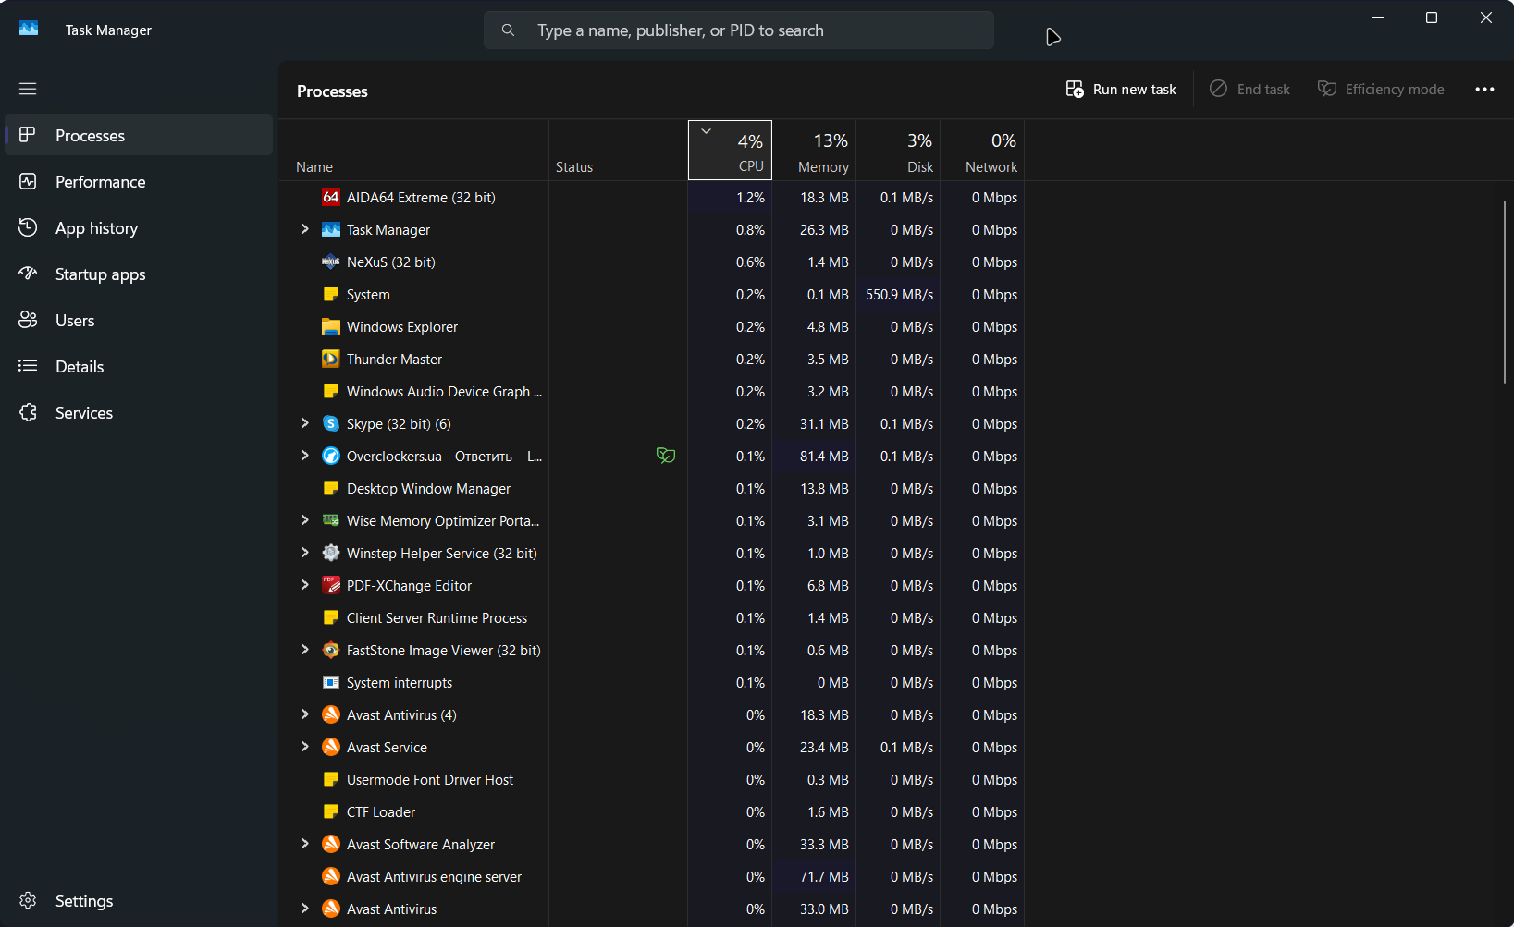Expand the Avast Antivirus (4) group
This screenshot has width=1514, height=927.
click(x=304, y=714)
